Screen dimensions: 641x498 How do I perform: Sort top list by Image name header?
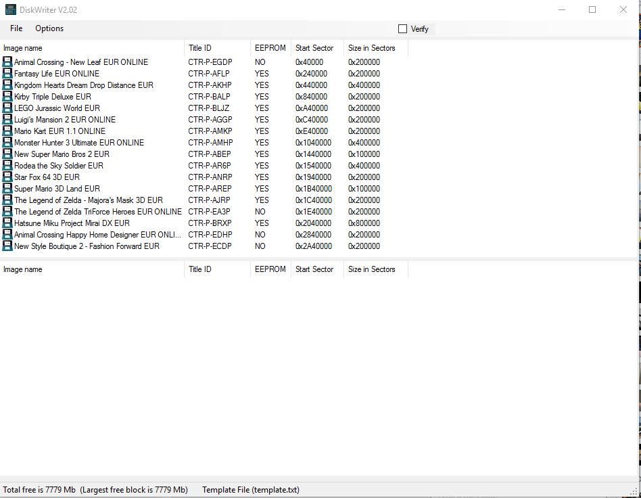pyautogui.click(x=92, y=48)
